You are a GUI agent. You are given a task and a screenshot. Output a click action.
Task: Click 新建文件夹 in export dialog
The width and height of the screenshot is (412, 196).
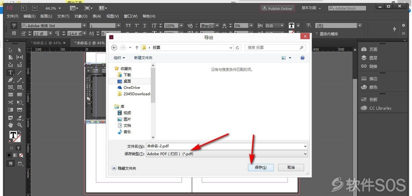(x=143, y=58)
